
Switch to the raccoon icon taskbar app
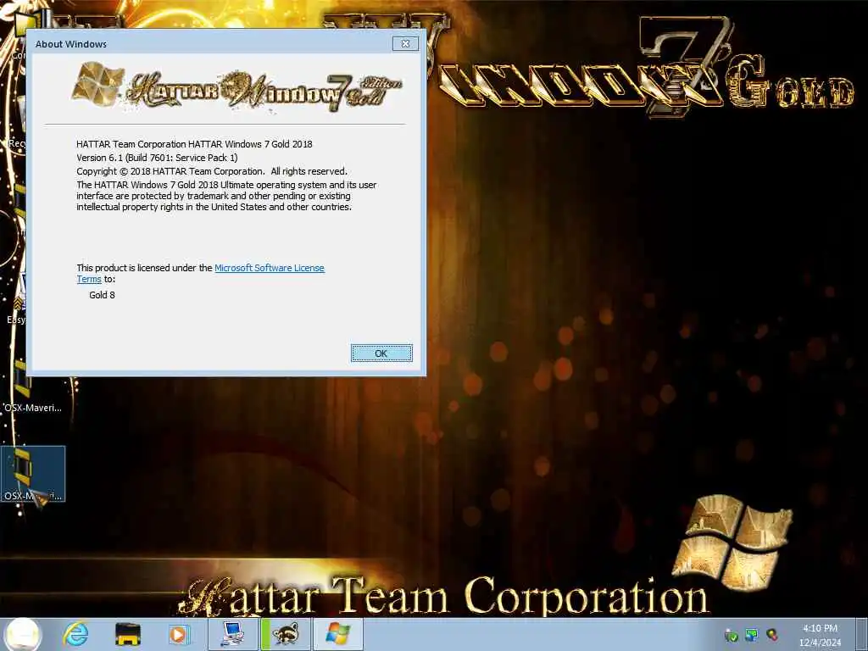coord(285,634)
